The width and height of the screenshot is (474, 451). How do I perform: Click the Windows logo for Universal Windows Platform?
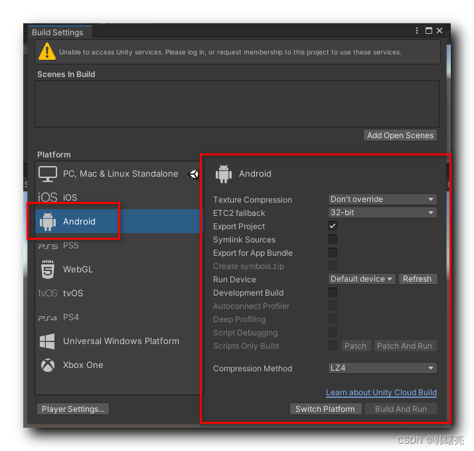pos(47,341)
